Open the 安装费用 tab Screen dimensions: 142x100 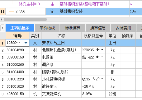pyautogui.click(x=123, y=28)
